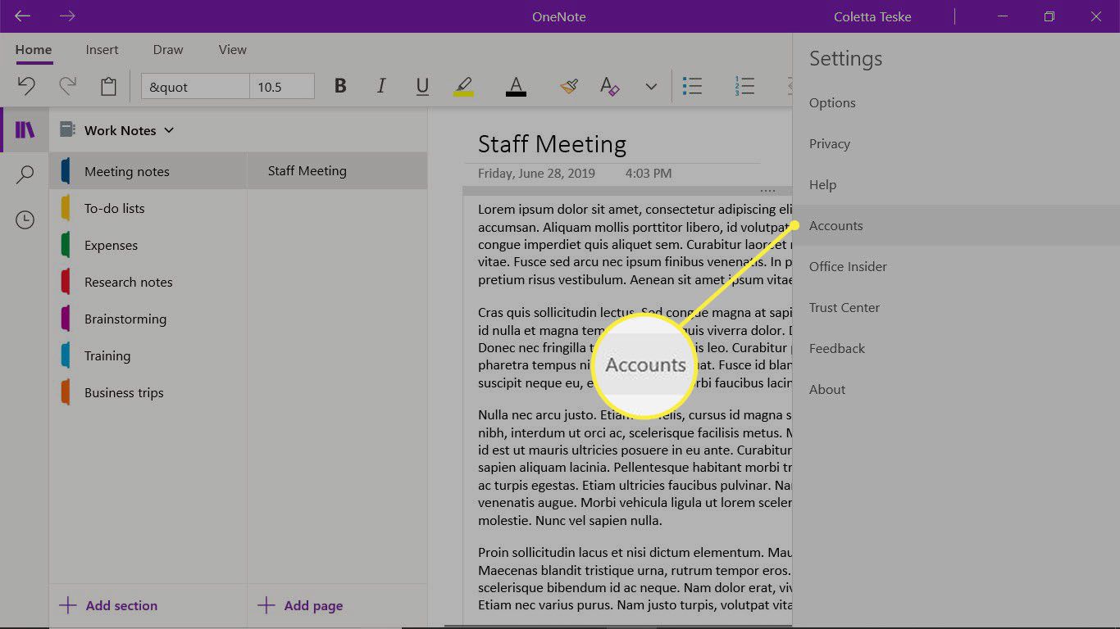1120x629 pixels.
Task: Expand more formatting options chevron
Action: (x=651, y=86)
